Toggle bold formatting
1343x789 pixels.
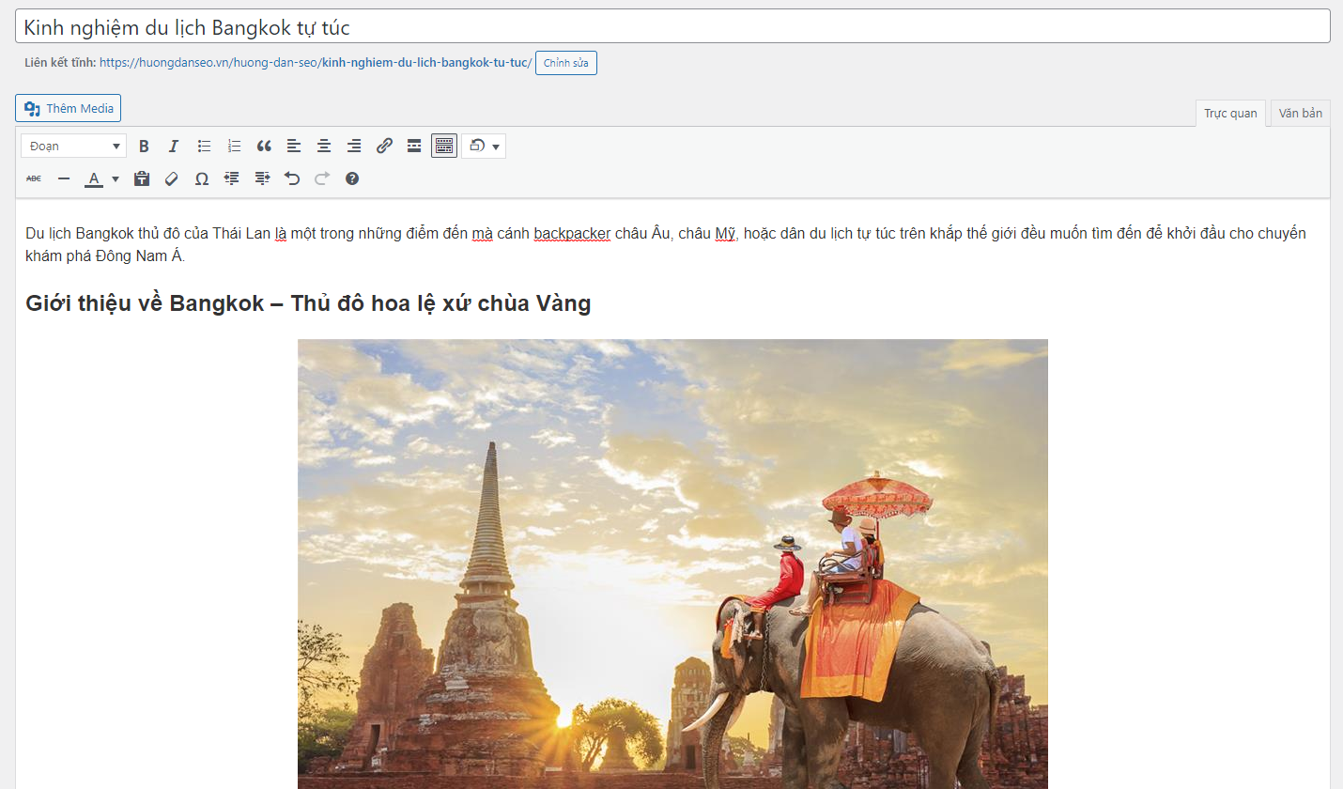tap(144, 146)
